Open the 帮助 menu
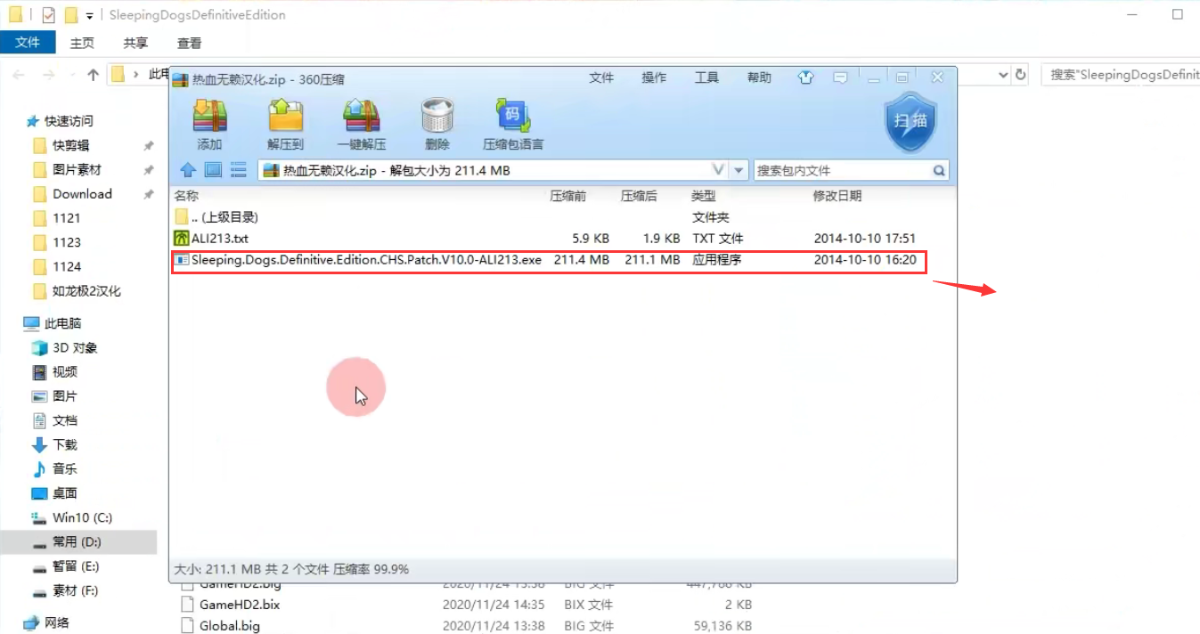The width and height of the screenshot is (1200, 634). [x=759, y=77]
